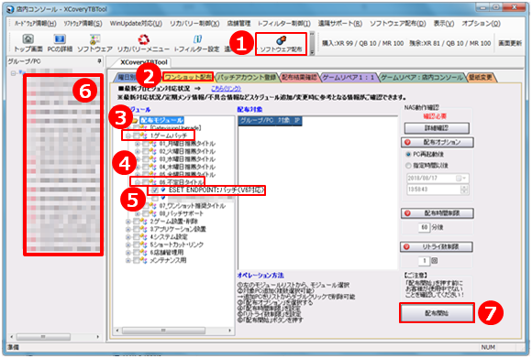The height and width of the screenshot is (358, 532).
Task: Select the PC再起動後 radio button
Action: (408, 154)
